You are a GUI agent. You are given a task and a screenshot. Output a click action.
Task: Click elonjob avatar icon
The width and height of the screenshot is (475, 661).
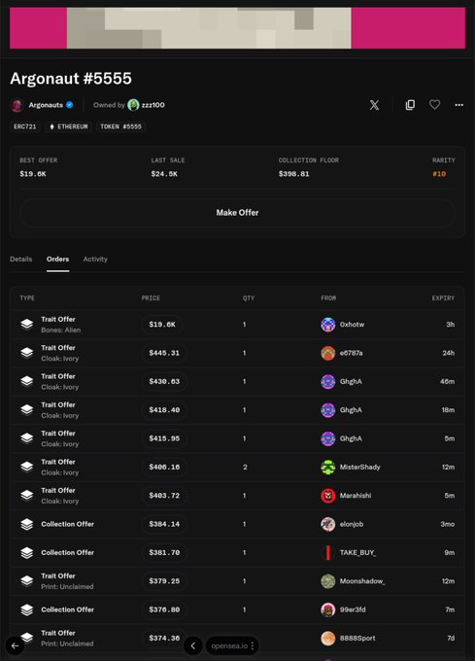tap(328, 524)
